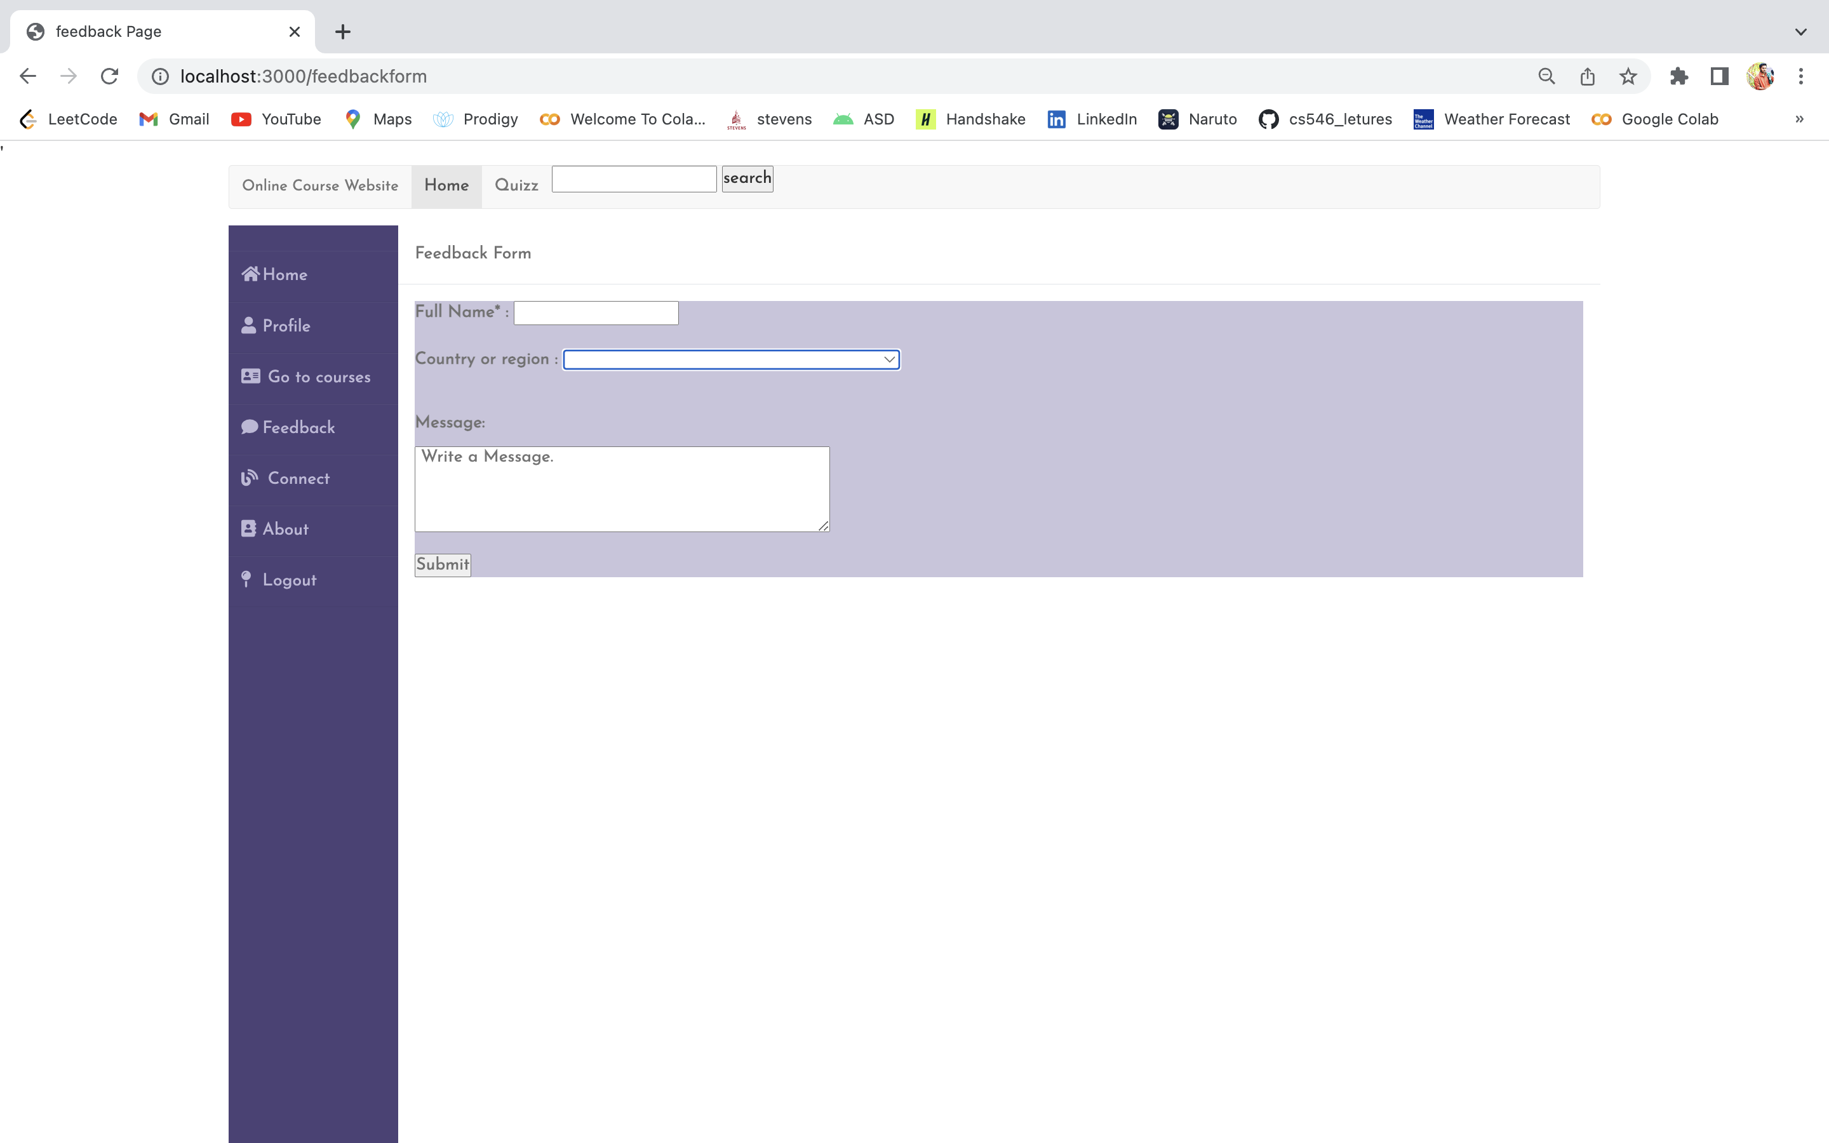Select the Home icon in the sidebar

point(251,274)
